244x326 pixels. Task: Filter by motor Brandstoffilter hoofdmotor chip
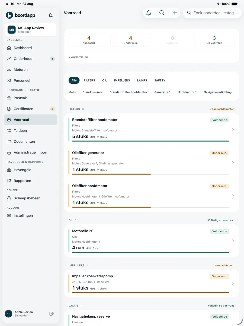coord(129,92)
